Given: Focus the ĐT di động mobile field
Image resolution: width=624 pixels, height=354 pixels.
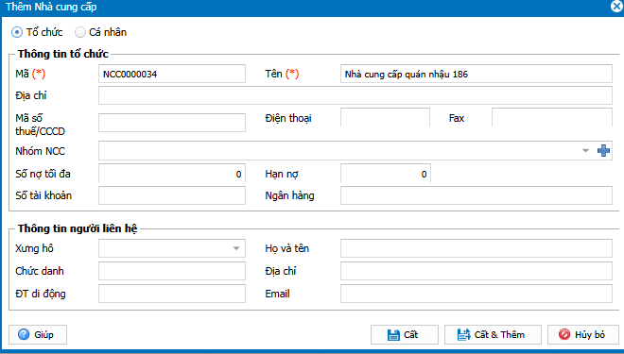Looking at the screenshot, I should [172, 294].
